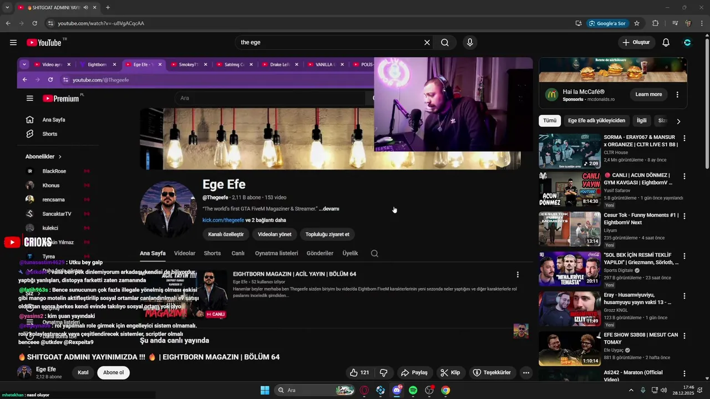Open options for EFE SHOW S3B08 video

(684, 336)
